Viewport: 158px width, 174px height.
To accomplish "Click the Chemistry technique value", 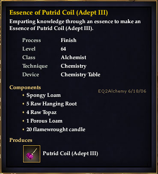I will click(x=74, y=66).
